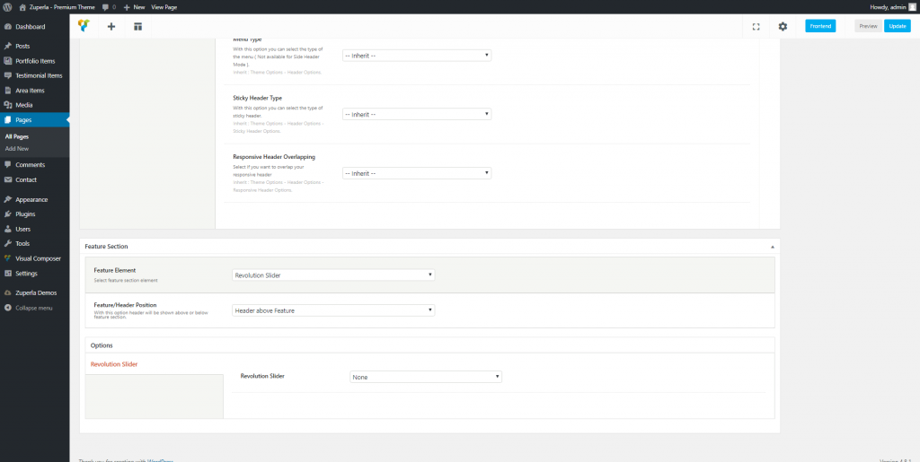
Task: Click the admin user avatar
Action: pyautogui.click(x=912, y=6)
